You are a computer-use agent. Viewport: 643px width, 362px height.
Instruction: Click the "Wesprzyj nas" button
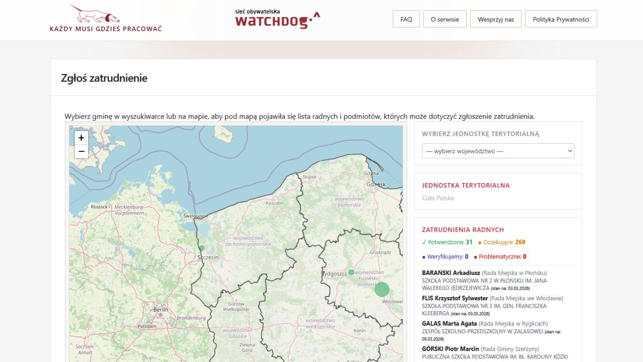[496, 19]
